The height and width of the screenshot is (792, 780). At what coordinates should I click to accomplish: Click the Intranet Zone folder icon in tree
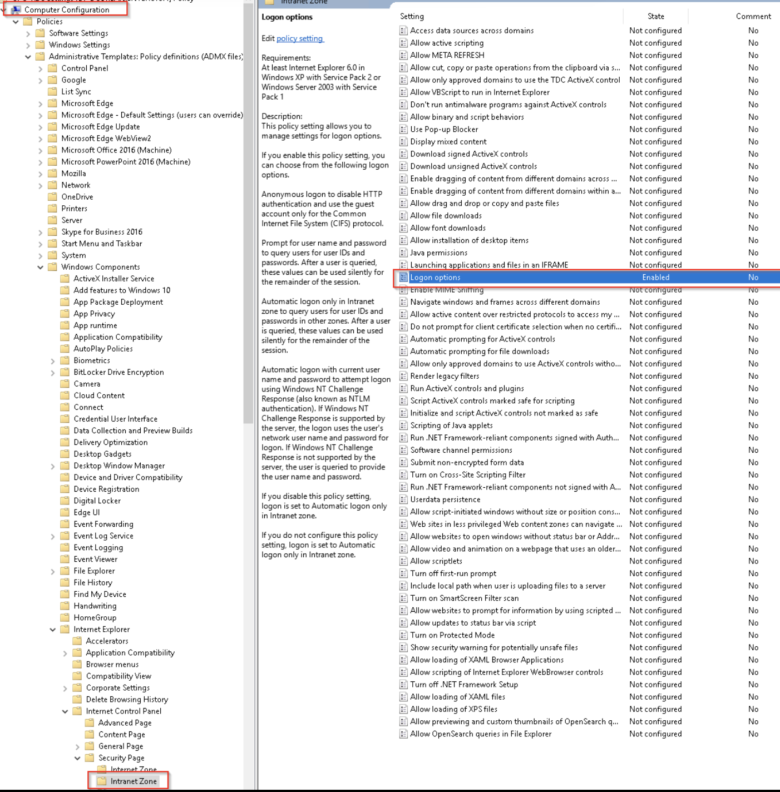102,781
